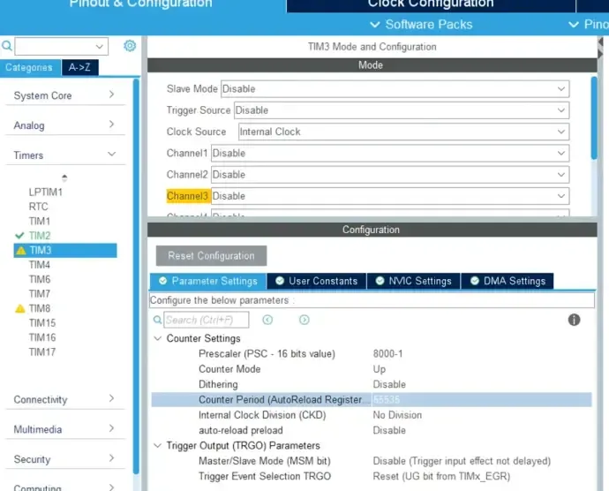Collapse the Counter Settings group
609x491 pixels.
(x=157, y=339)
